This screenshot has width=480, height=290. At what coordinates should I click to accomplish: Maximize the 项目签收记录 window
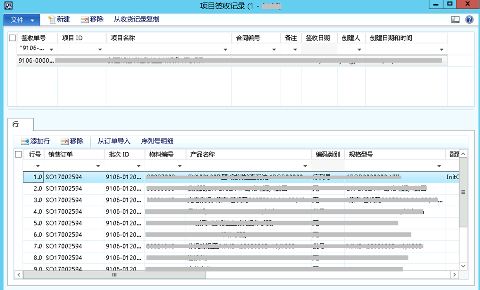[x=450, y=4]
